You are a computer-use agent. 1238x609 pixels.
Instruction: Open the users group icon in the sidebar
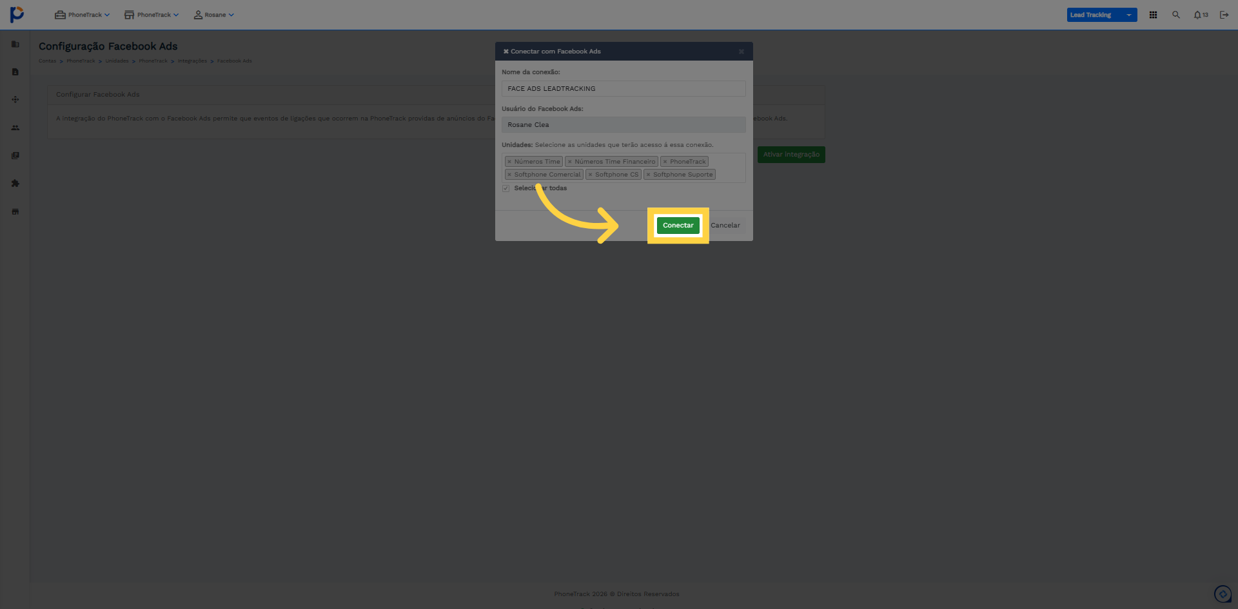pyautogui.click(x=15, y=128)
